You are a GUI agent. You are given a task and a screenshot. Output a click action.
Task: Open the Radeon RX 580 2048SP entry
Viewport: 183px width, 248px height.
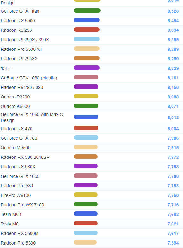tap(25, 157)
